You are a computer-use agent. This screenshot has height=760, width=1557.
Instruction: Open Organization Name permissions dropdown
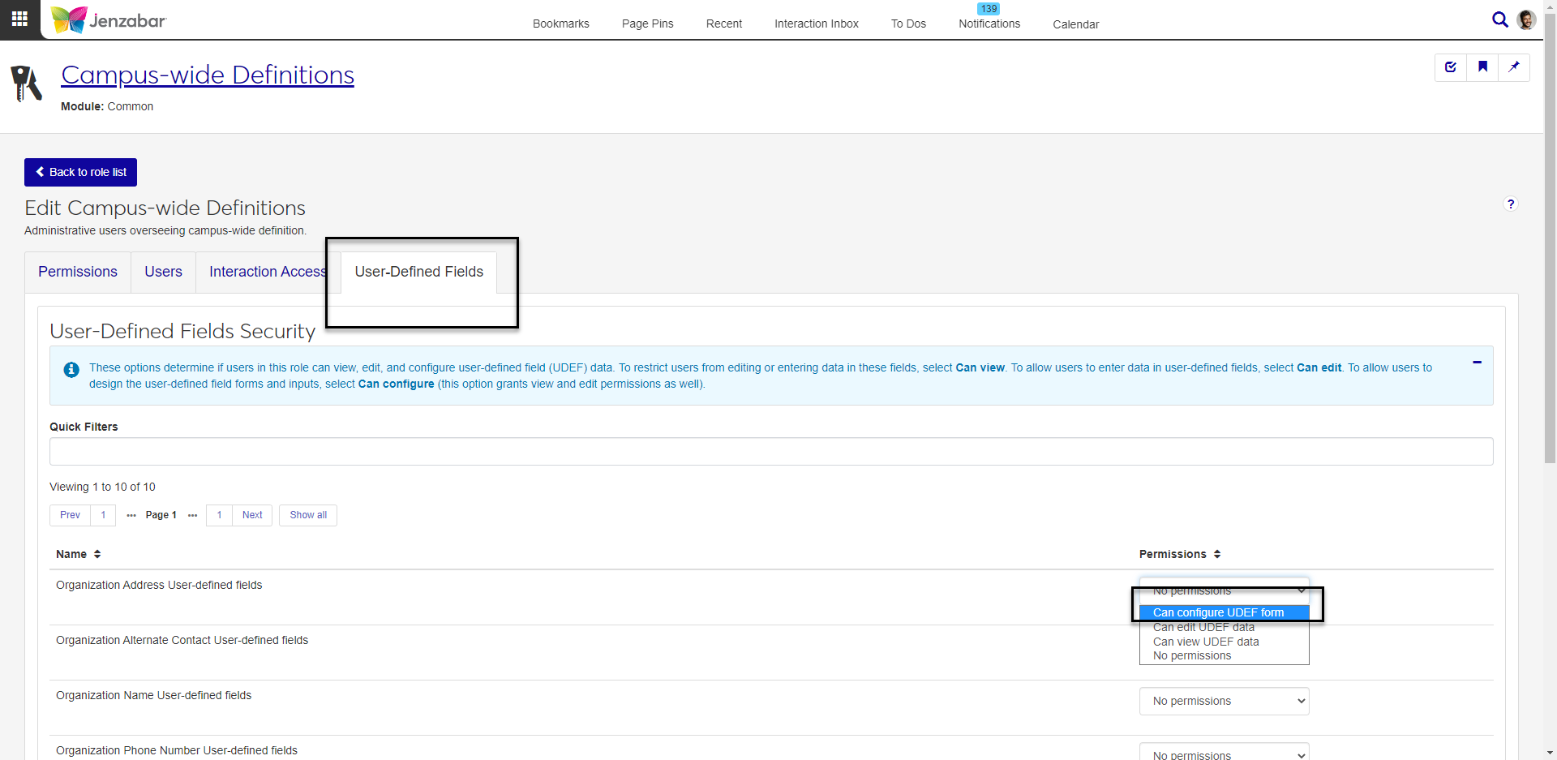tap(1224, 701)
